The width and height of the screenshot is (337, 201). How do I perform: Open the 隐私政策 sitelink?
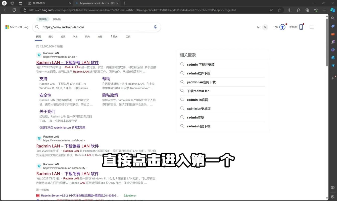click(x=110, y=95)
